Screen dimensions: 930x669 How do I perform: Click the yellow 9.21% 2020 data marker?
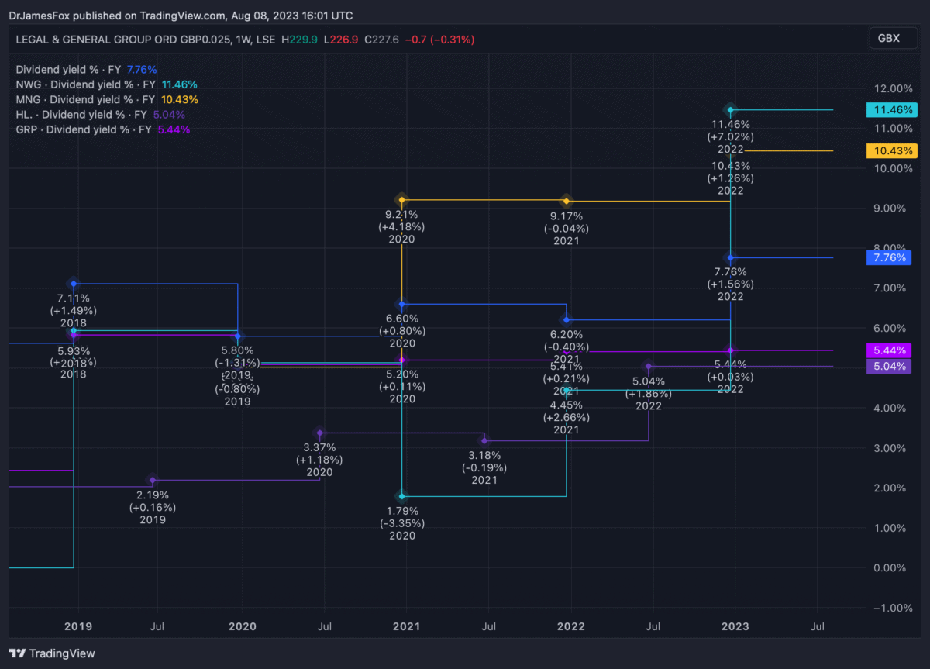click(x=401, y=200)
